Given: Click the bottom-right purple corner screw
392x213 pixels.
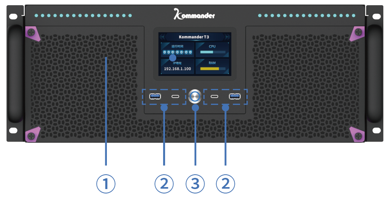Looking at the screenshot, I should coord(359,136).
